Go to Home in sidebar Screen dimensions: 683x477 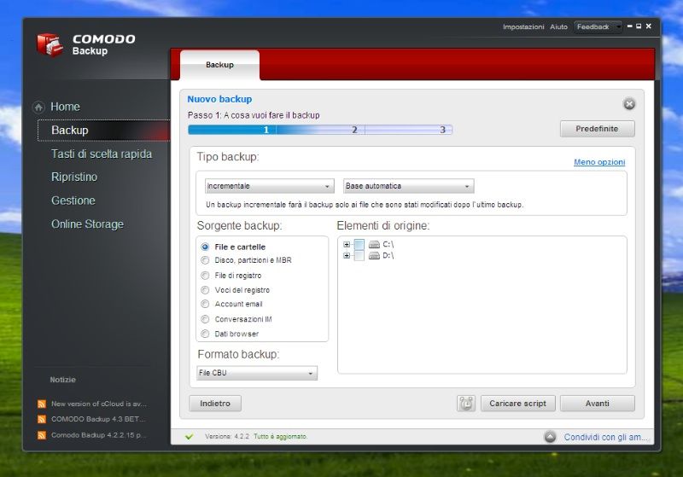tap(66, 107)
